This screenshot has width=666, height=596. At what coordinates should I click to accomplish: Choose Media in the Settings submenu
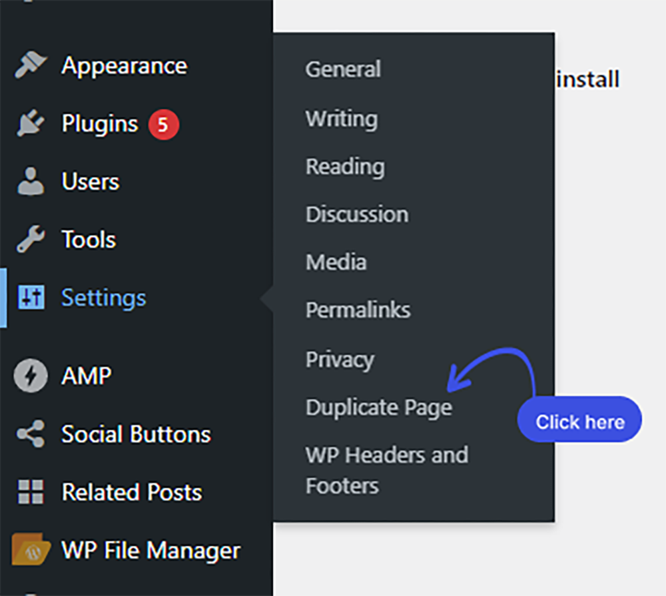coord(336,262)
